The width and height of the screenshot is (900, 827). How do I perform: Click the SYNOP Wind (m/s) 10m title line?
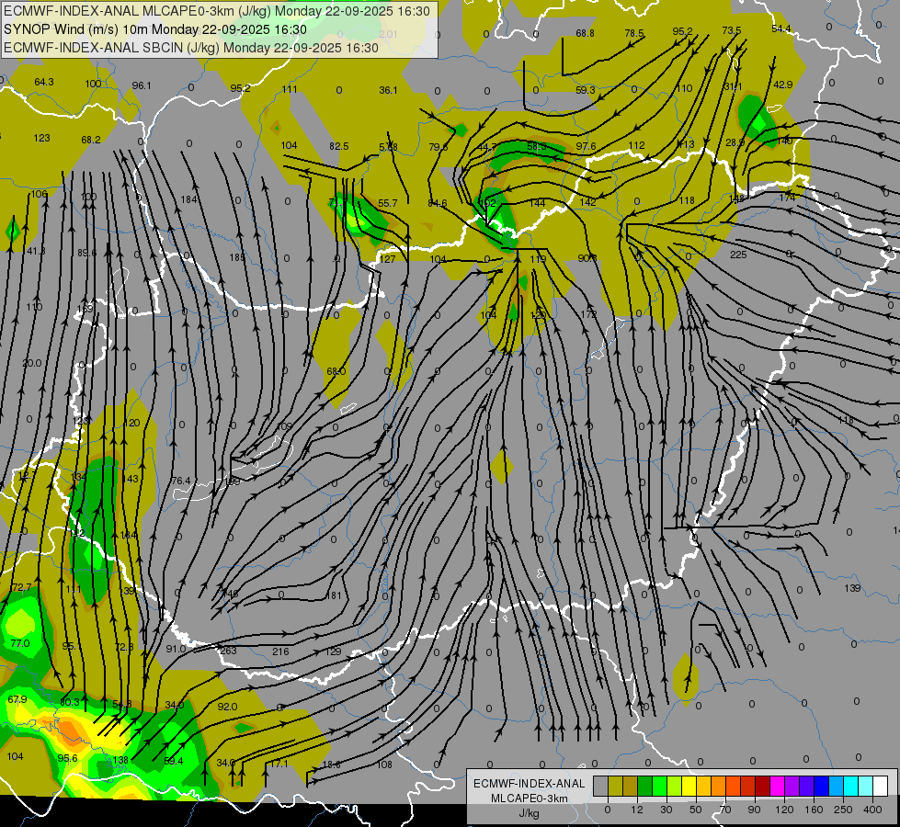tap(155, 29)
